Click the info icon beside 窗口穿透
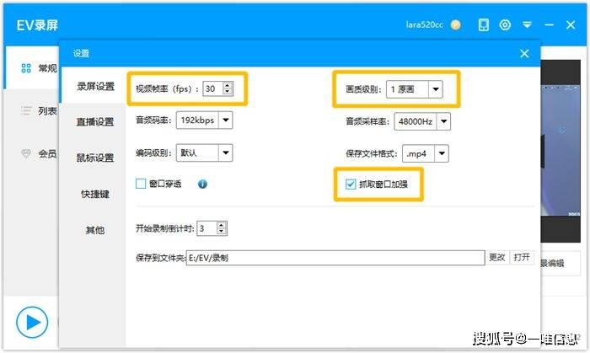 pos(202,183)
